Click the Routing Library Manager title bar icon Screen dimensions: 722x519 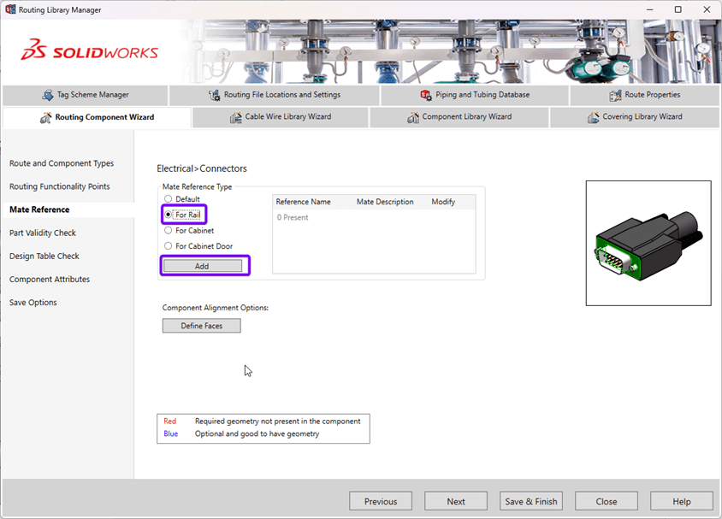point(9,9)
